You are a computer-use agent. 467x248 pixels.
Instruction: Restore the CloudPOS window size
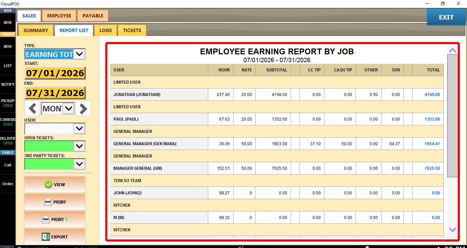coord(443,3)
